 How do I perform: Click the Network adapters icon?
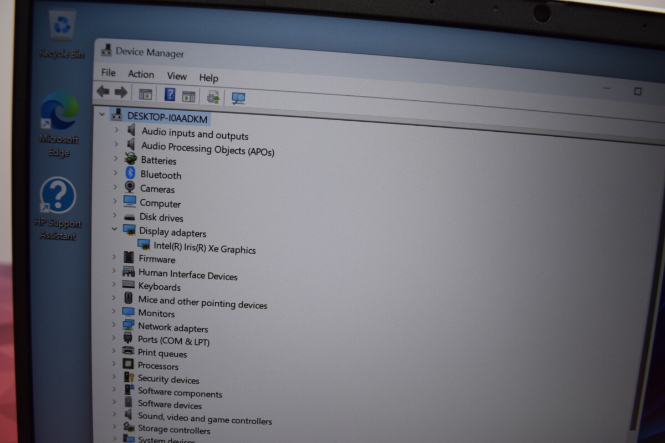(128, 325)
